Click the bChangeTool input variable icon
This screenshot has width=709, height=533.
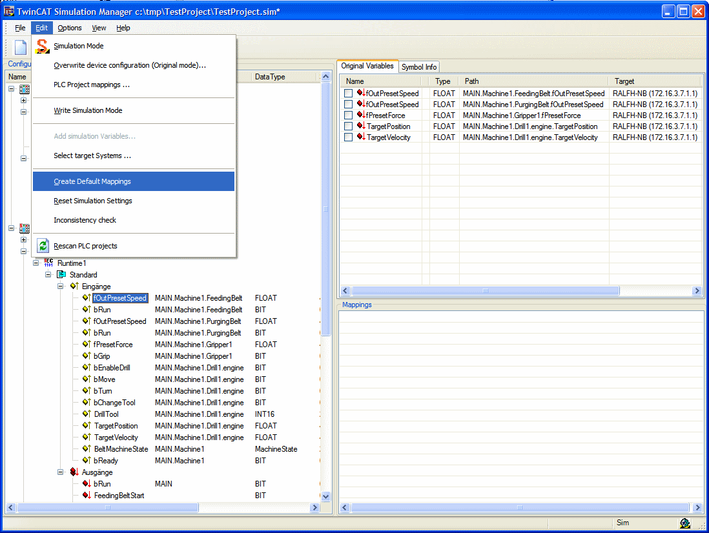coord(87,403)
